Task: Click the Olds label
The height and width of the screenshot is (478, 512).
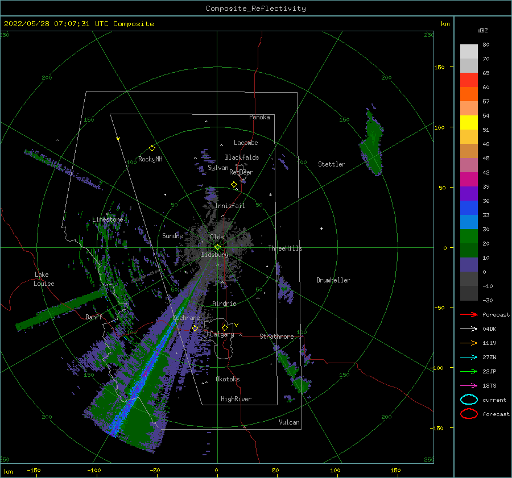Action: 217,237
